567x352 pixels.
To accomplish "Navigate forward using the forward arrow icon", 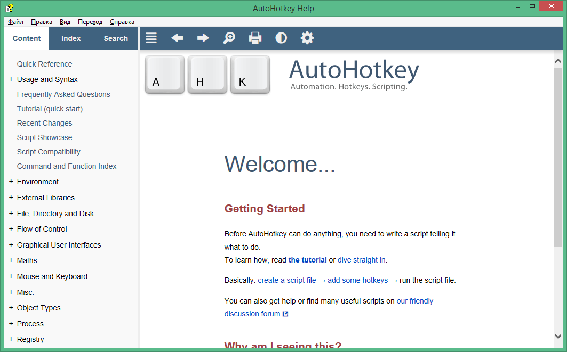I will [203, 38].
